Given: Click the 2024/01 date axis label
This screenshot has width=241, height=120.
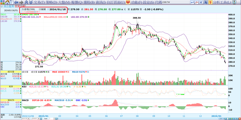Looking at the screenshot, I should click(216, 116).
